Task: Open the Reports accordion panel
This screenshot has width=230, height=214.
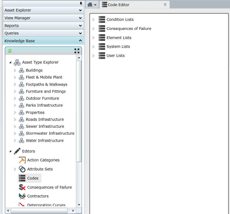Action: click(43, 26)
